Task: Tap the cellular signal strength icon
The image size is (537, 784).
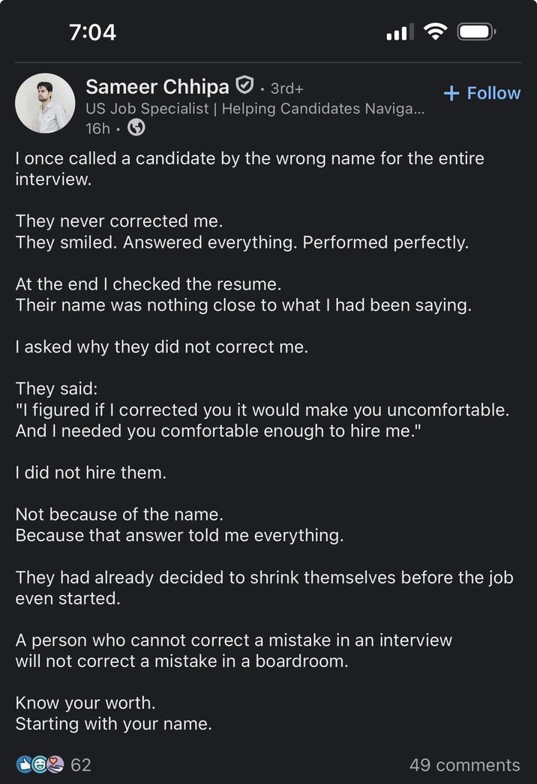Action: click(x=400, y=32)
